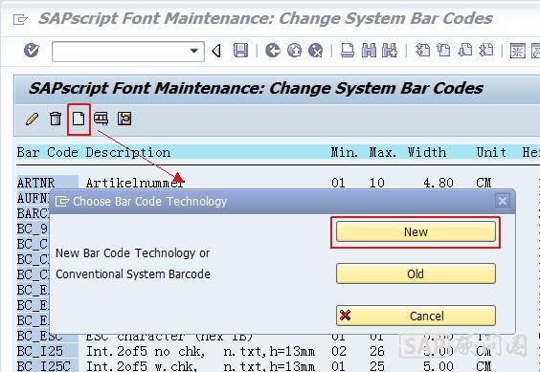
Task: Click the AUFN bar code entry
Action: point(33,198)
